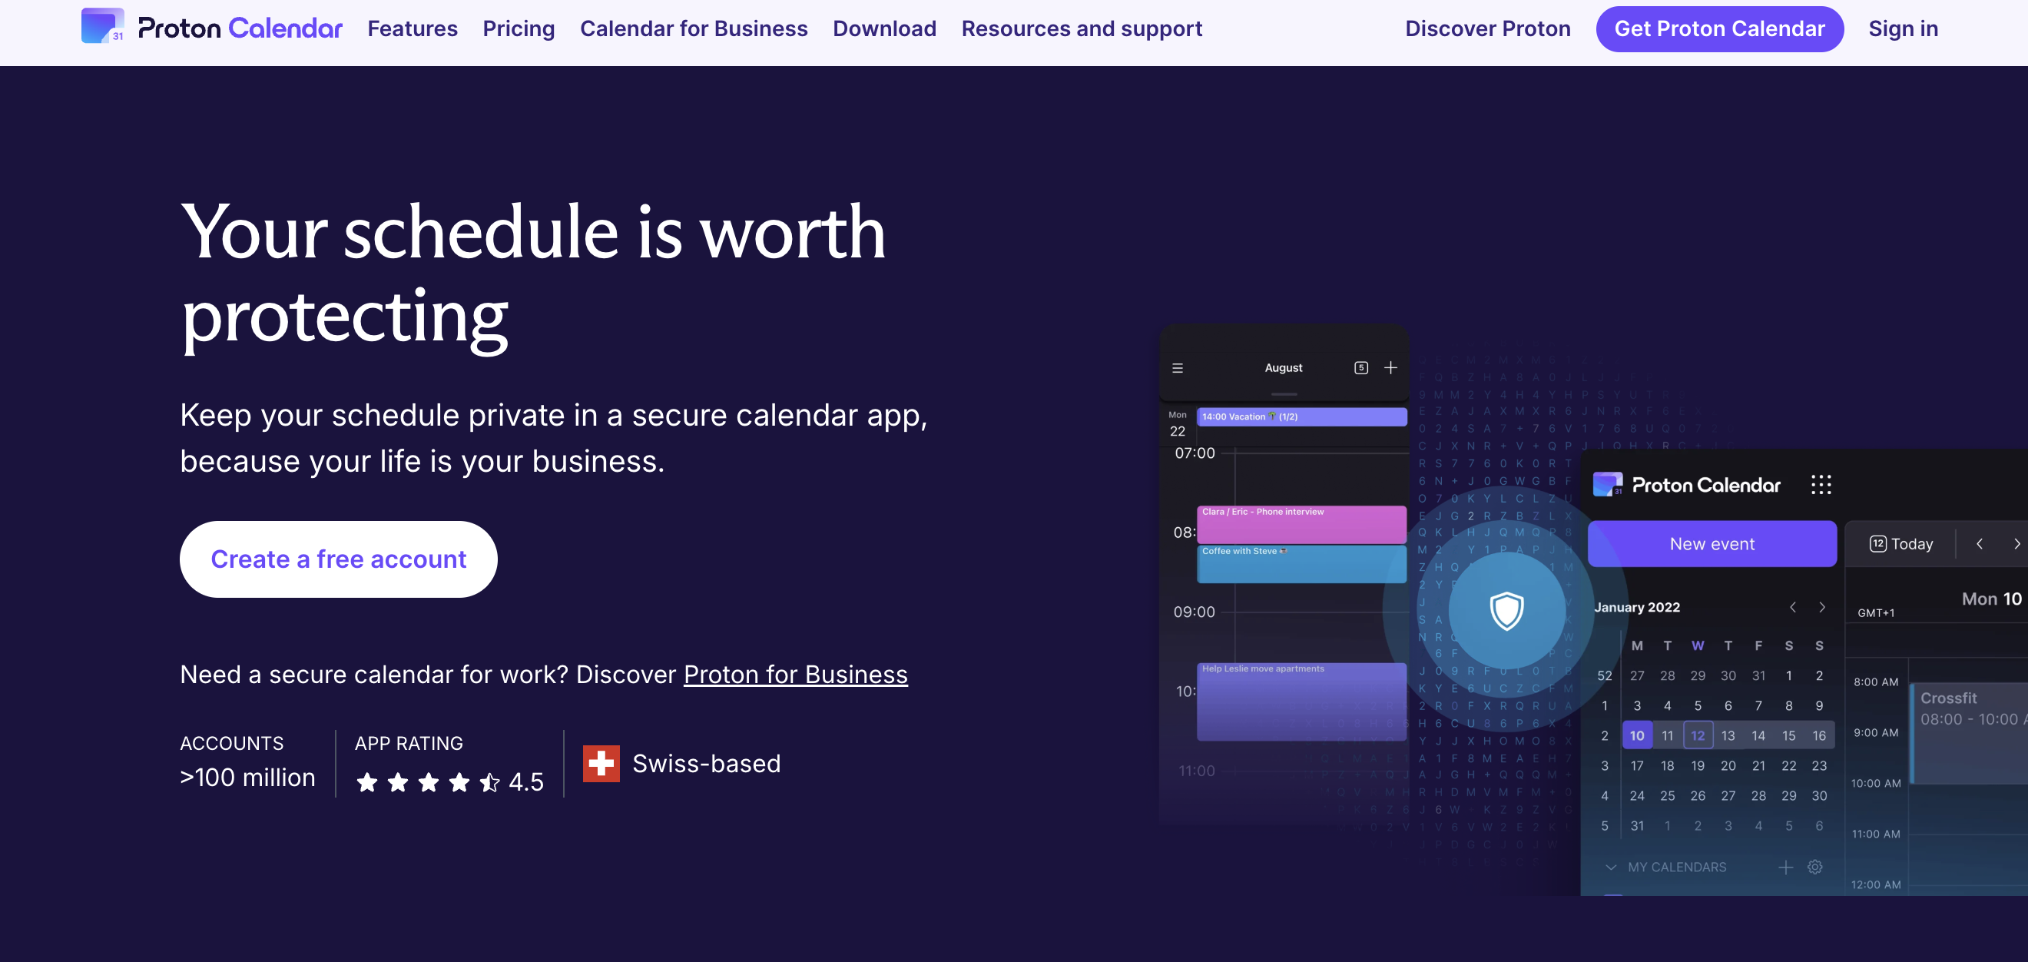The width and height of the screenshot is (2028, 962).
Task: Click the Proton Calendar logo in the navigation bar
Action: tap(211, 27)
